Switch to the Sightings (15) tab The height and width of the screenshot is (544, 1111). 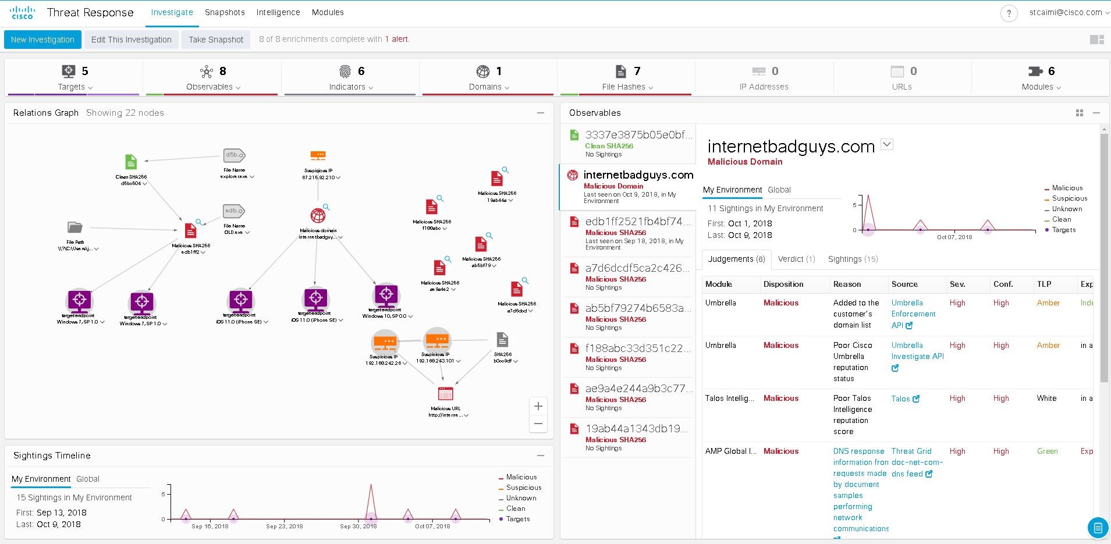(853, 259)
